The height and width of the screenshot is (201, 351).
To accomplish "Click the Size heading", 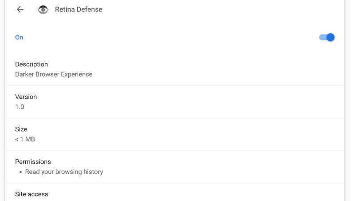I will [21, 129].
